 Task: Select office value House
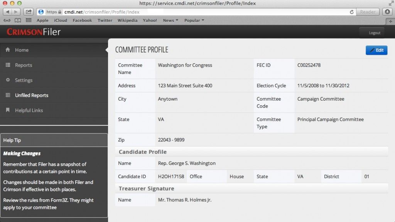(x=236, y=177)
